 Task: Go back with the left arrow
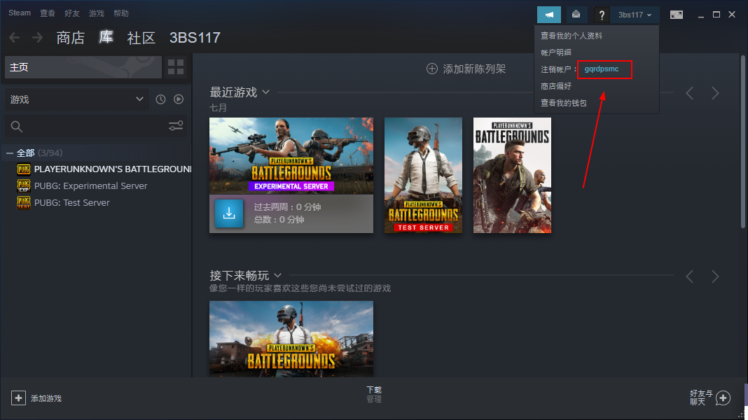(14, 37)
